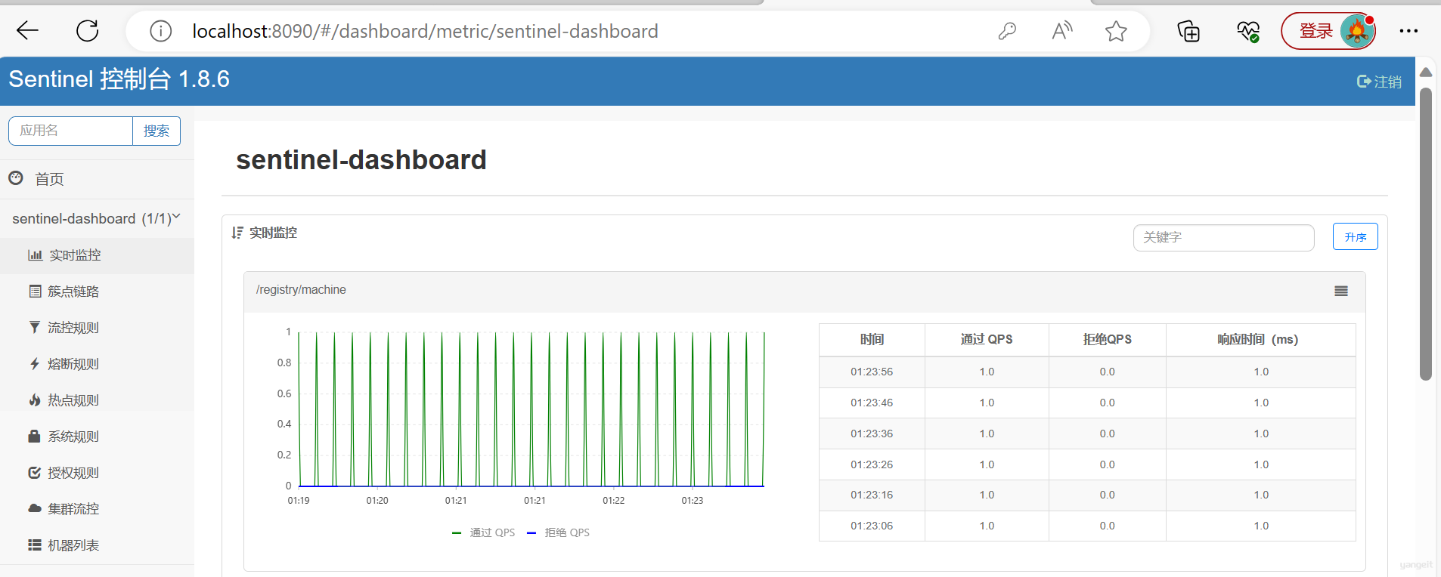The image size is (1441, 577).
Task: Click the 注销 logout link
Action: [1379, 82]
